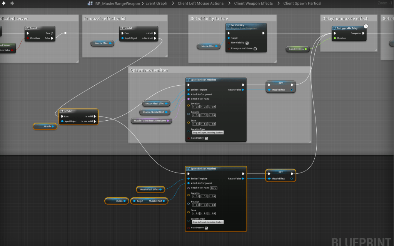Screen dimensions: 394x246
Task: Enable the Propagate to Children checkbox
Action: [255, 49]
